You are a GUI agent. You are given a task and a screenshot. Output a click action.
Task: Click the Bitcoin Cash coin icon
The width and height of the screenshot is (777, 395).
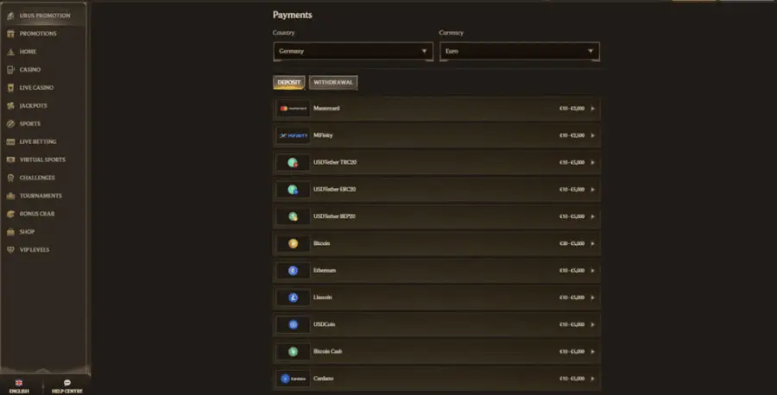[293, 351]
